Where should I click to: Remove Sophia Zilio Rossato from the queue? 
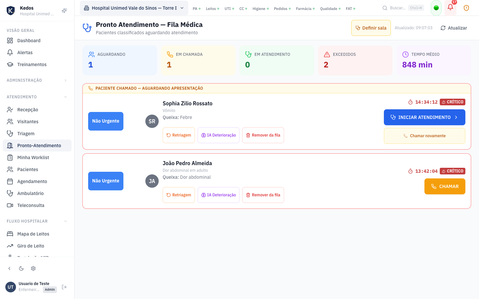(263, 135)
